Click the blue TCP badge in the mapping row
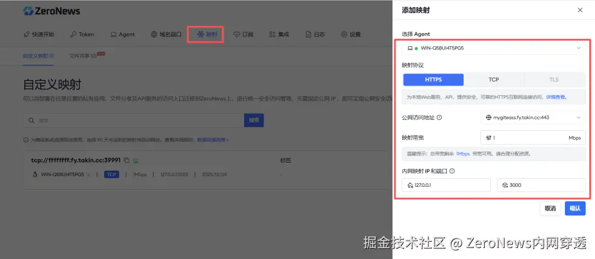Viewport: 595px width, 259px height. 111,174
